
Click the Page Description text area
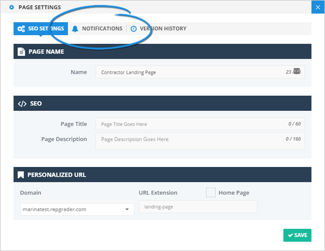pos(189,141)
